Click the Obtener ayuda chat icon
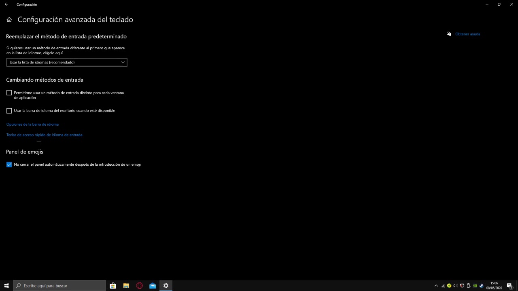Screen dimensions: 518x291 (x=449, y=34)
